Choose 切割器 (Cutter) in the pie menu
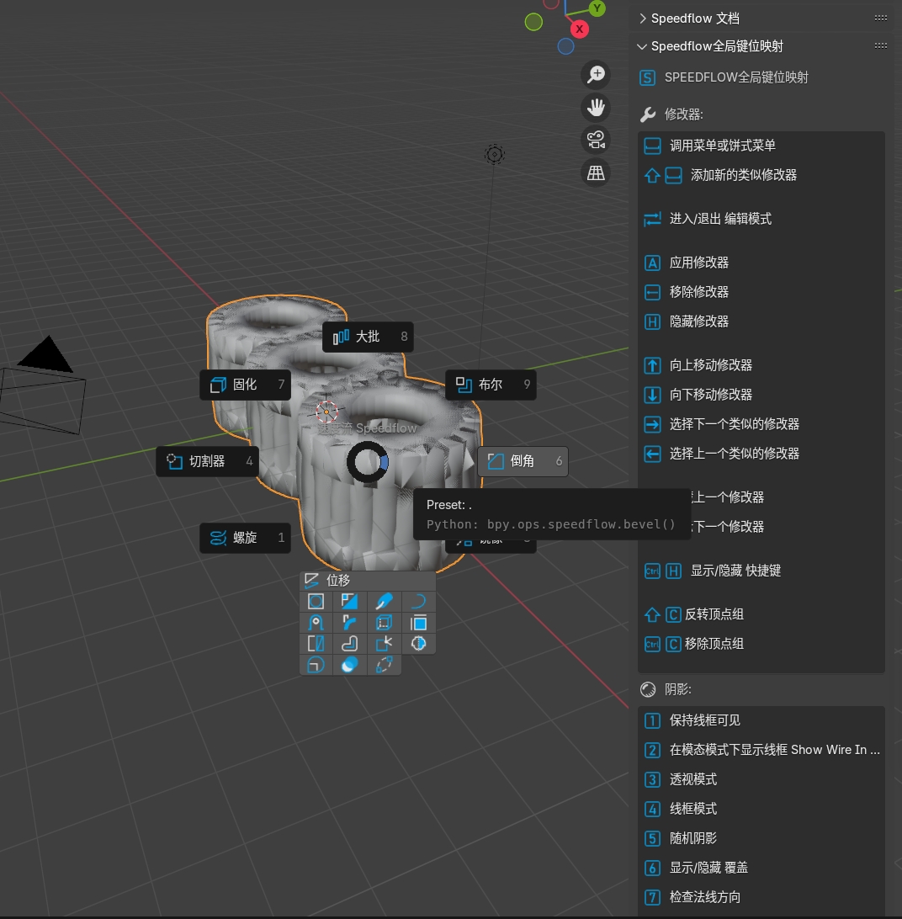Image resolution: width=902 pixels, height=919 pixels. [207, 461]
